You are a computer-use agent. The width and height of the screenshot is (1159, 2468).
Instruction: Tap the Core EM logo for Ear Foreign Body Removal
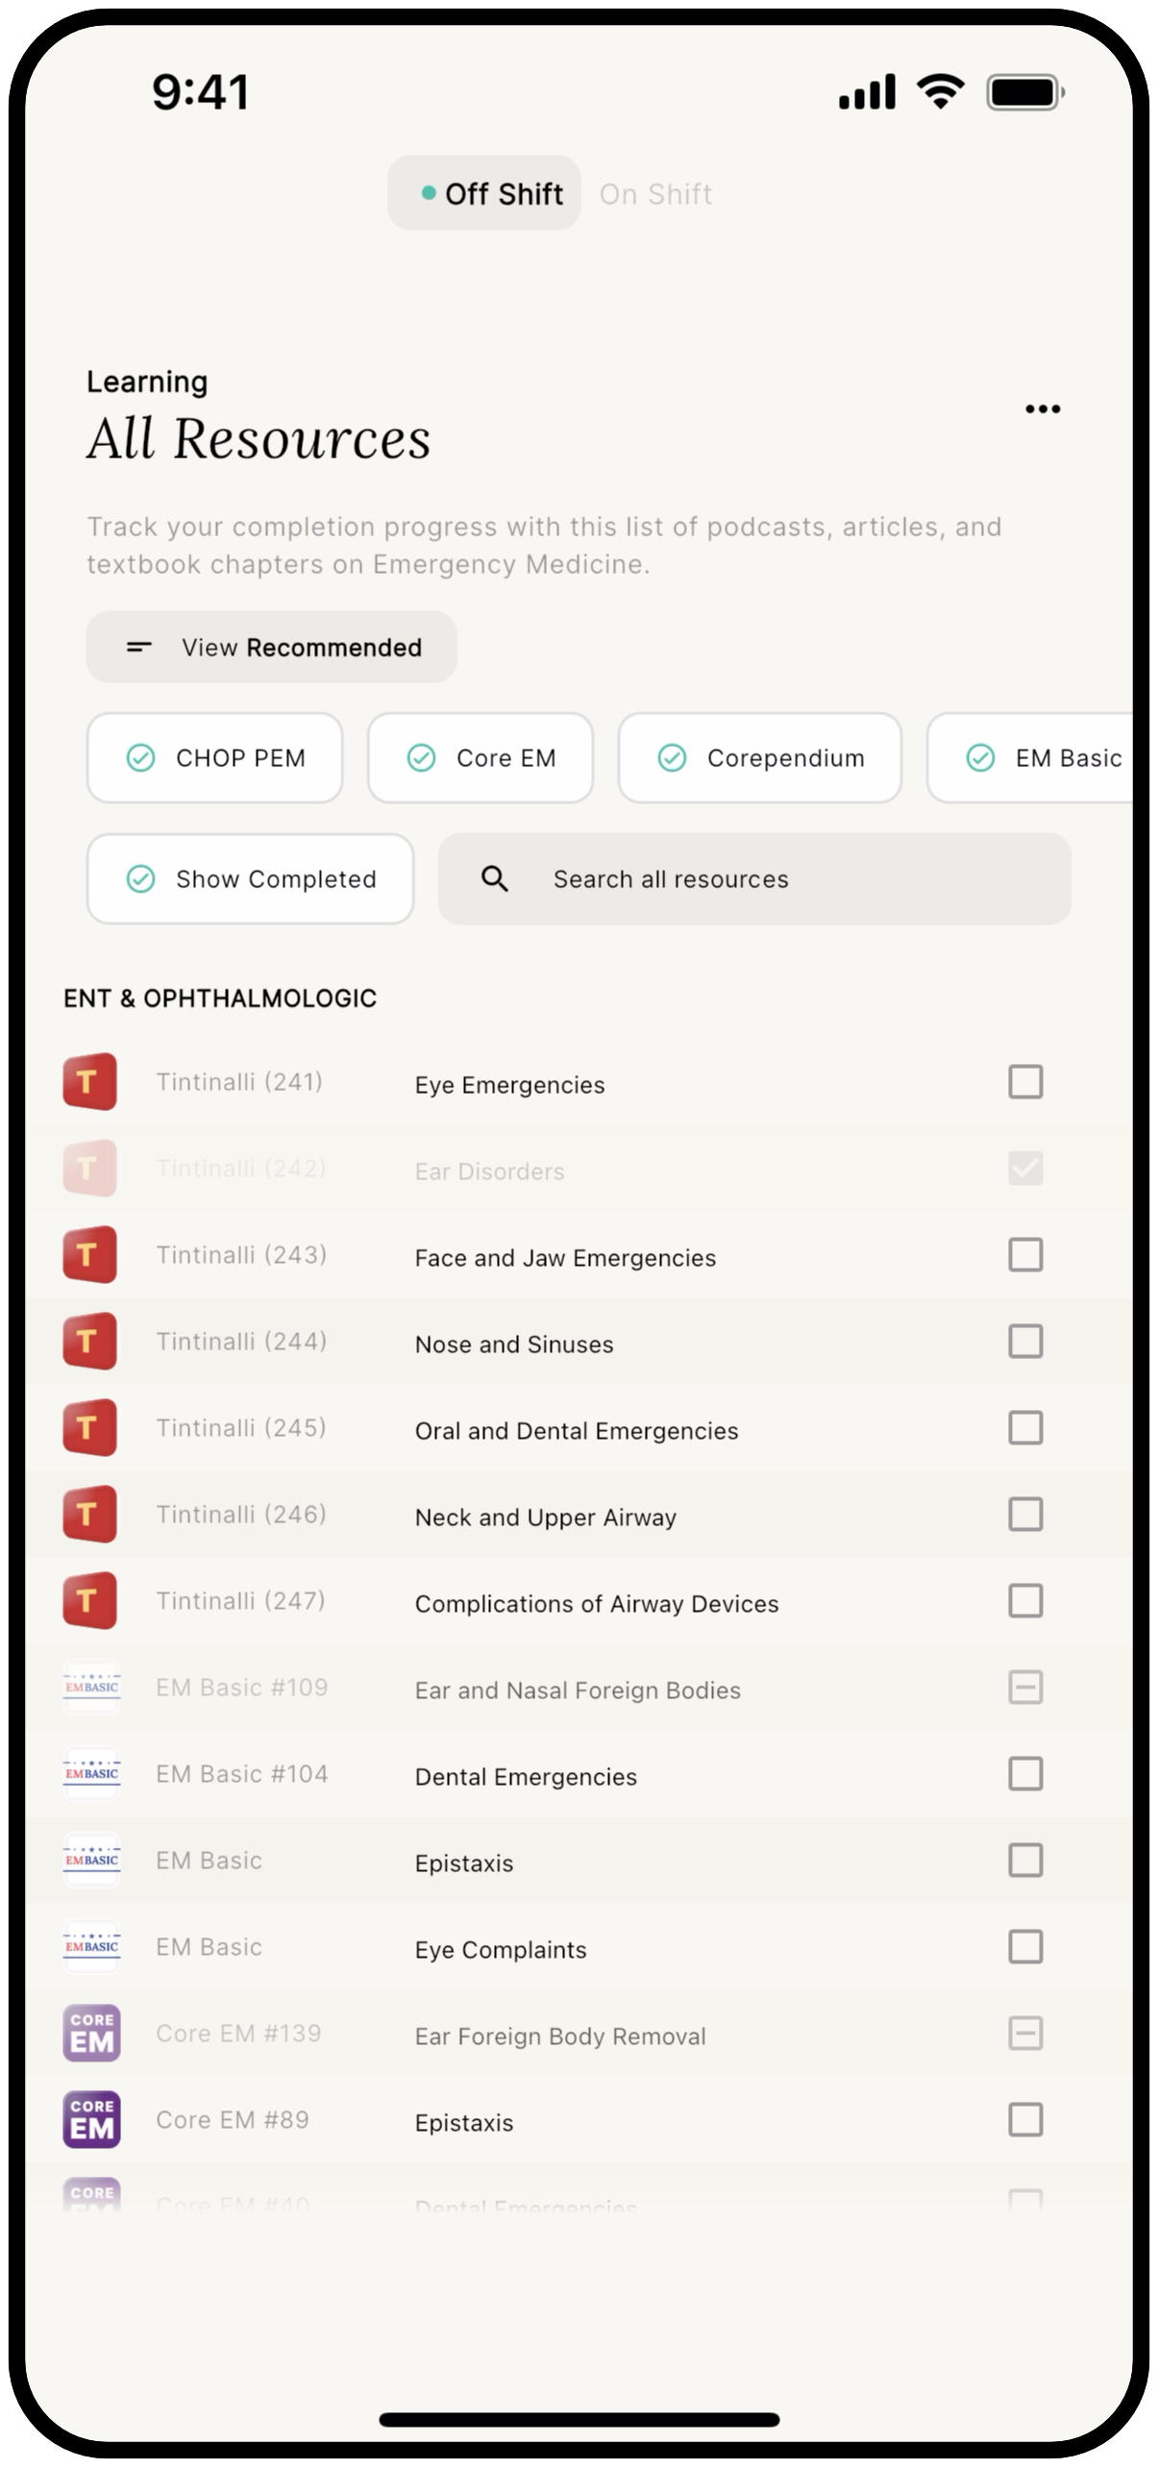click(x=91, y=2034)
